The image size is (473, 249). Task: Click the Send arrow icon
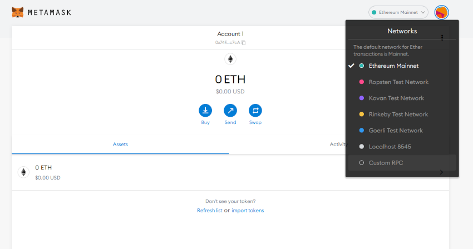(x=230, y=111)
